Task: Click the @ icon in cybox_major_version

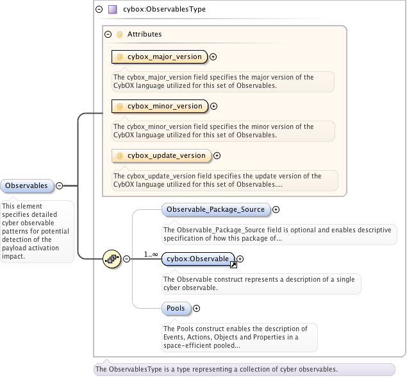Action: click(x=120, y=57)
